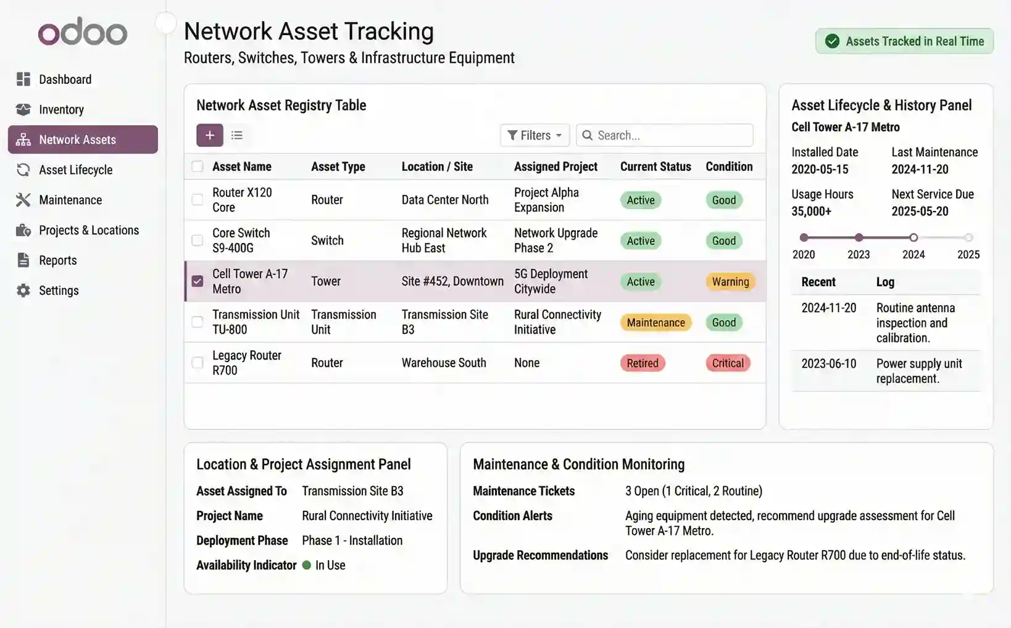Screen dimensions: 1011x628
Task: Open the Filters dropdown
Action: pyautogui.click(x=535, y=135)
